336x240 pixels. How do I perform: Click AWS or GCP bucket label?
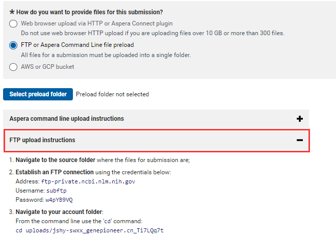[47, 67]
